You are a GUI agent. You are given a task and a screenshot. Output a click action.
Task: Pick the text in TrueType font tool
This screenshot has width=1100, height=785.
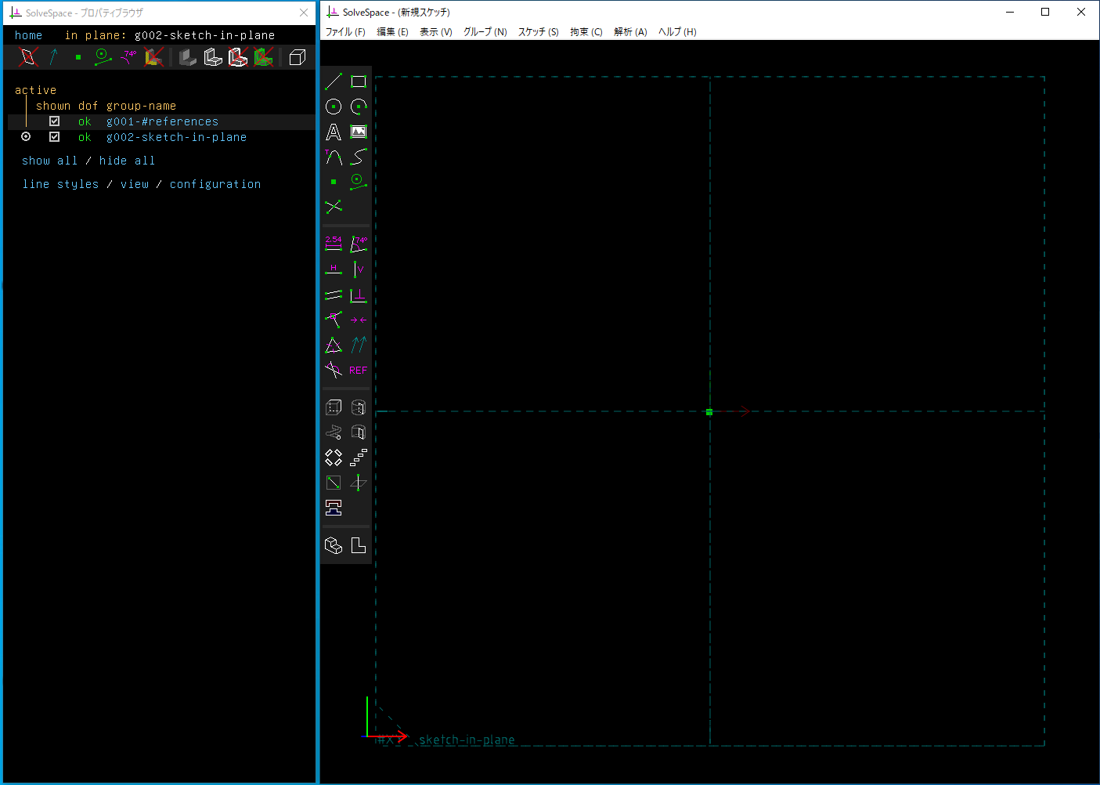(334, 132)
